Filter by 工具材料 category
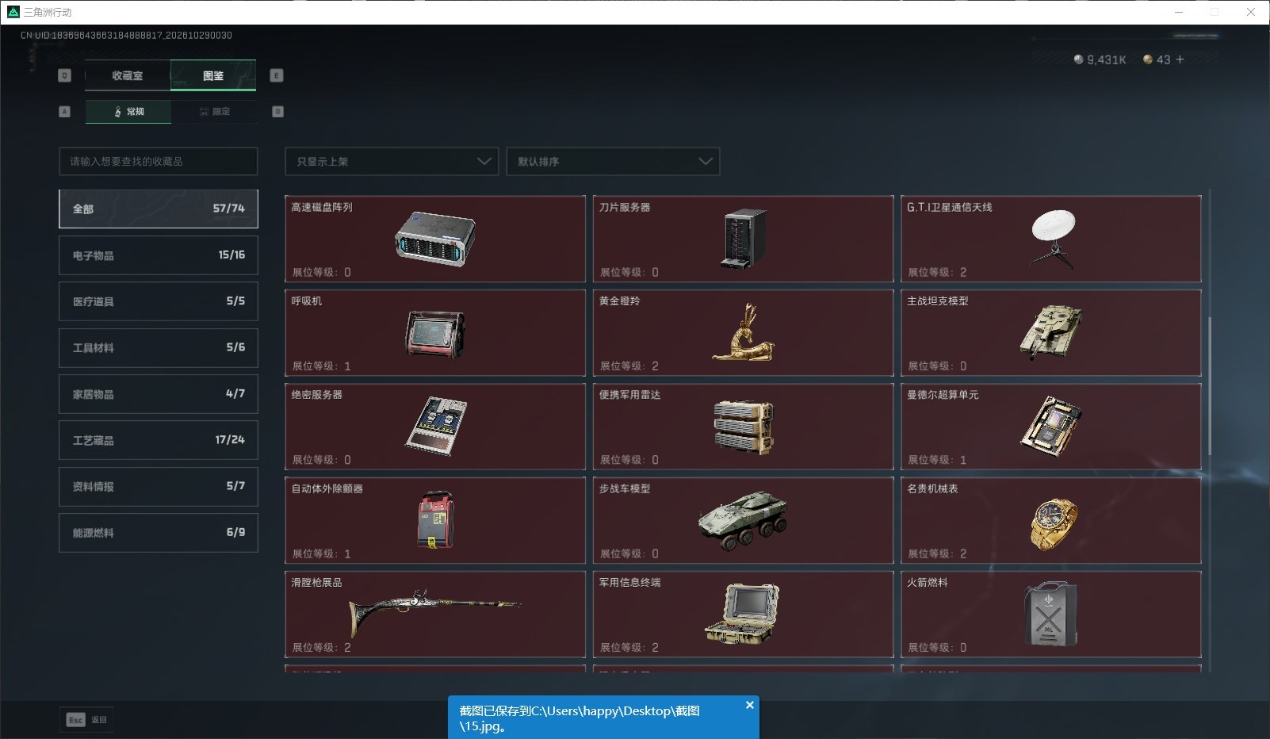Viewport: 1270px width, 739px height. [159, 347]
